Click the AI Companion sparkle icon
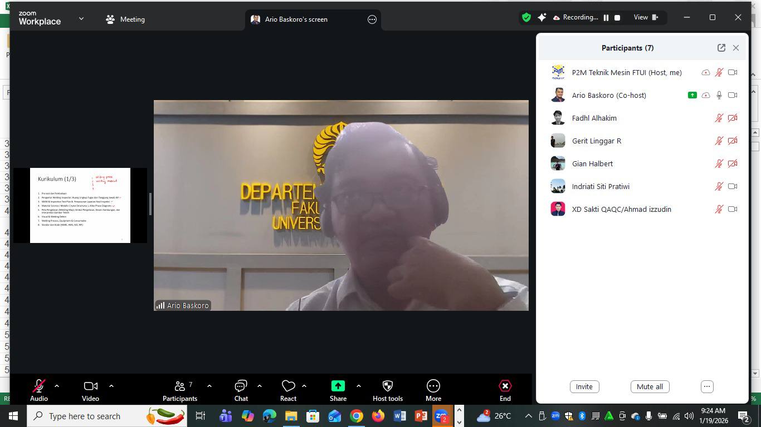Screen dimensions: 761x427 coord(542,17)
